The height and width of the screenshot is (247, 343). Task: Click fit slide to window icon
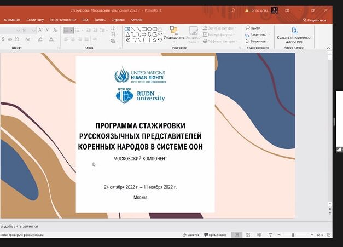[x=330, y=234]
